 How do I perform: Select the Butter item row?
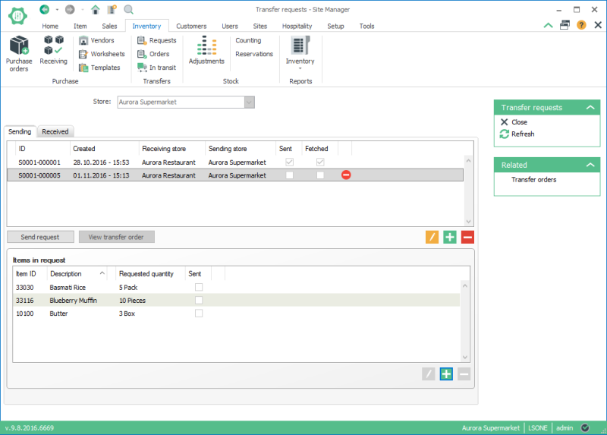click(x=236, y=314)
